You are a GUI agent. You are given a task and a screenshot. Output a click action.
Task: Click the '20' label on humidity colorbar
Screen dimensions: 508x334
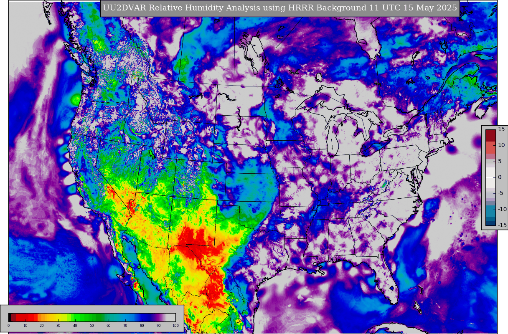click(x=42, y=326)
